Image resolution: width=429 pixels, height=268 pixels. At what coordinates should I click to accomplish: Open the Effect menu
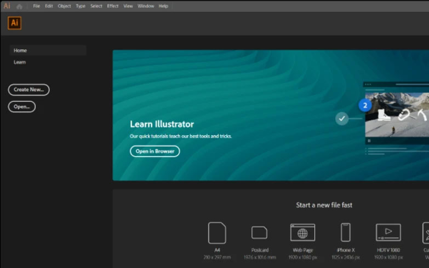click(112, 6)
